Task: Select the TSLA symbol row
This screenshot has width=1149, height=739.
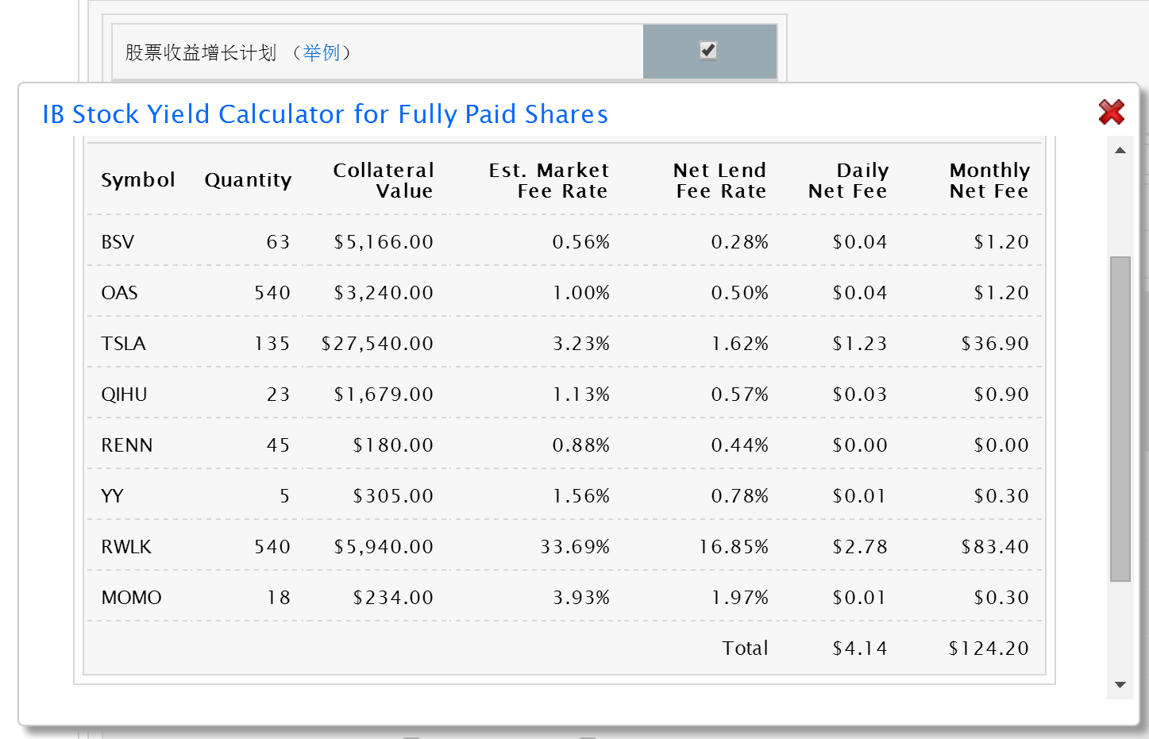Action: pyautogui.click(x=124, y=344)
